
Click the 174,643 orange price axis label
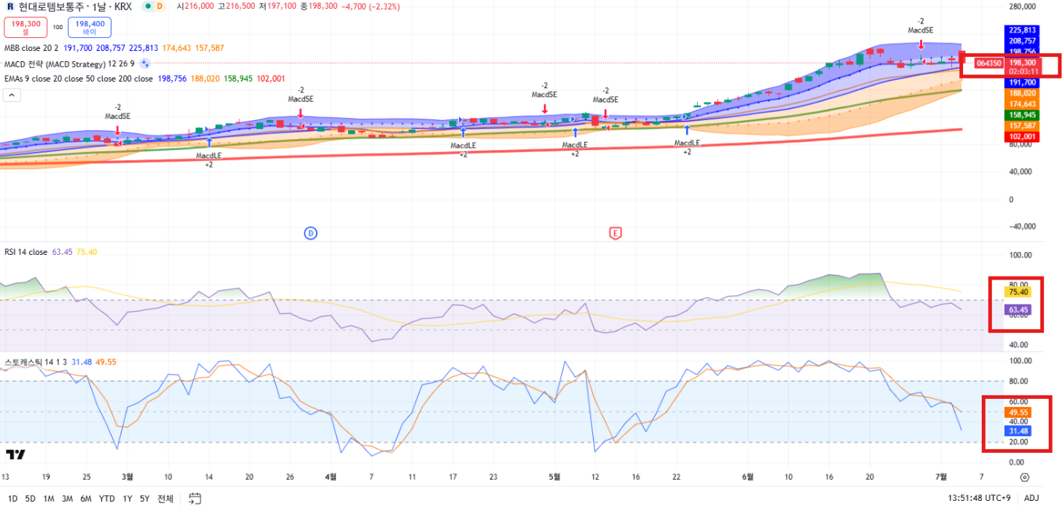point(1021,104)
